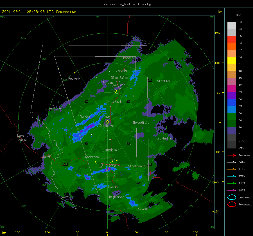This screenshot has height=236, width=253.
Task: Select the green 22JP arrow icon
Action: pos(232,183)
